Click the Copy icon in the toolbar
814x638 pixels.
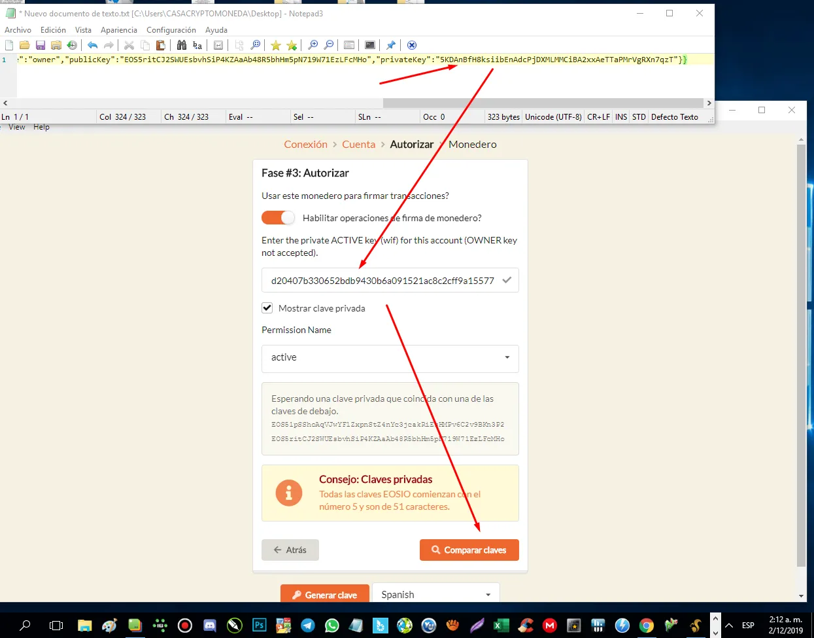click(x=145, y=45)
